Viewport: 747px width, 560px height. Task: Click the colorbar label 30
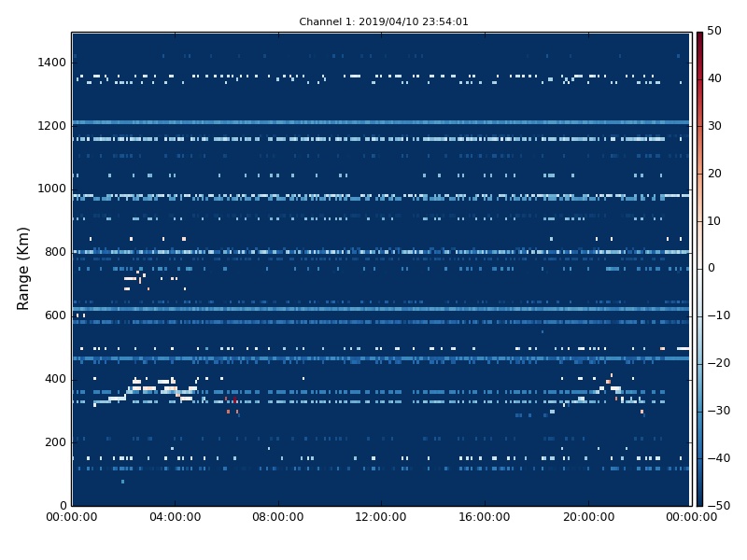[x=714, y=126]
